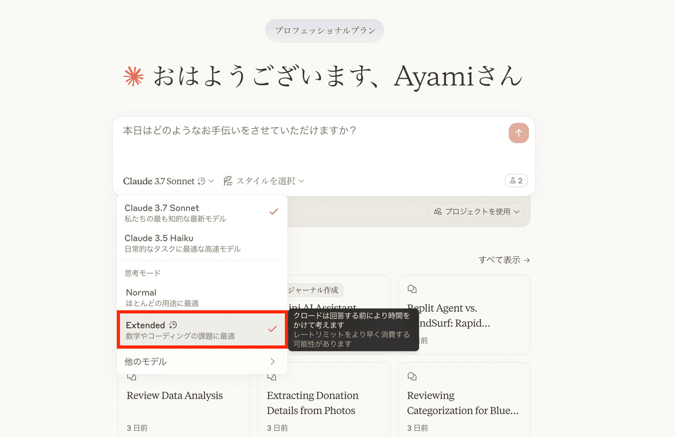Image resolution: width=675 pixels, height=437 pixels.
Task: Click the orange Claude starburst logo
Action: 134,77
